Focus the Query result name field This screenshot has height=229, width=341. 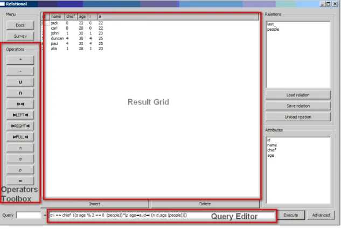click(x=29, y=215)
